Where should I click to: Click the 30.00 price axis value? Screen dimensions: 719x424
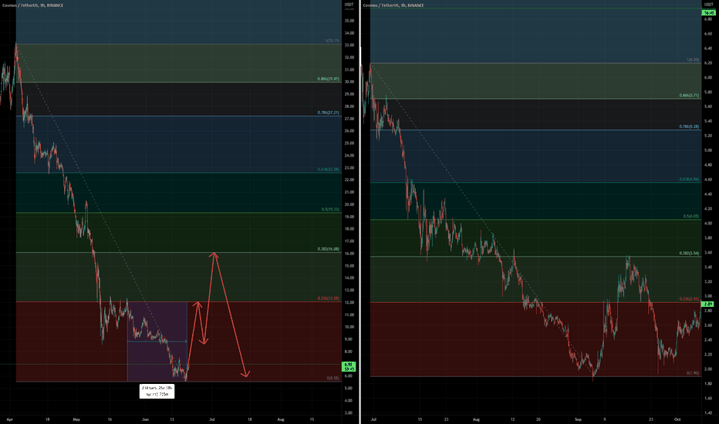pyautogui.click(x=349, y=82)
